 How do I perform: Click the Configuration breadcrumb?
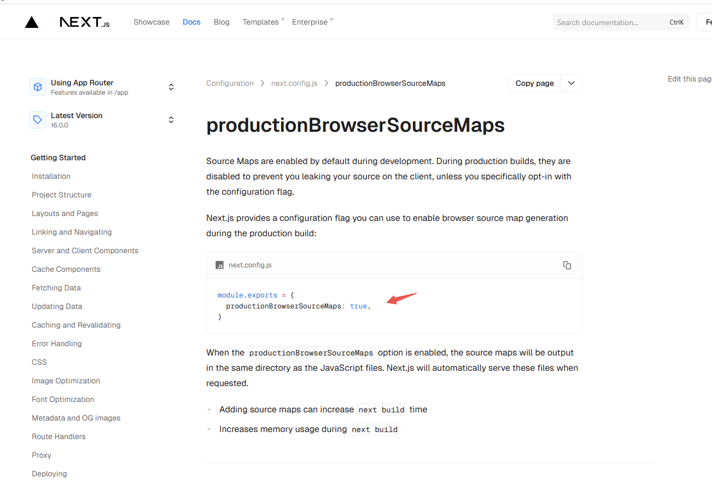[x=230, y=83]
